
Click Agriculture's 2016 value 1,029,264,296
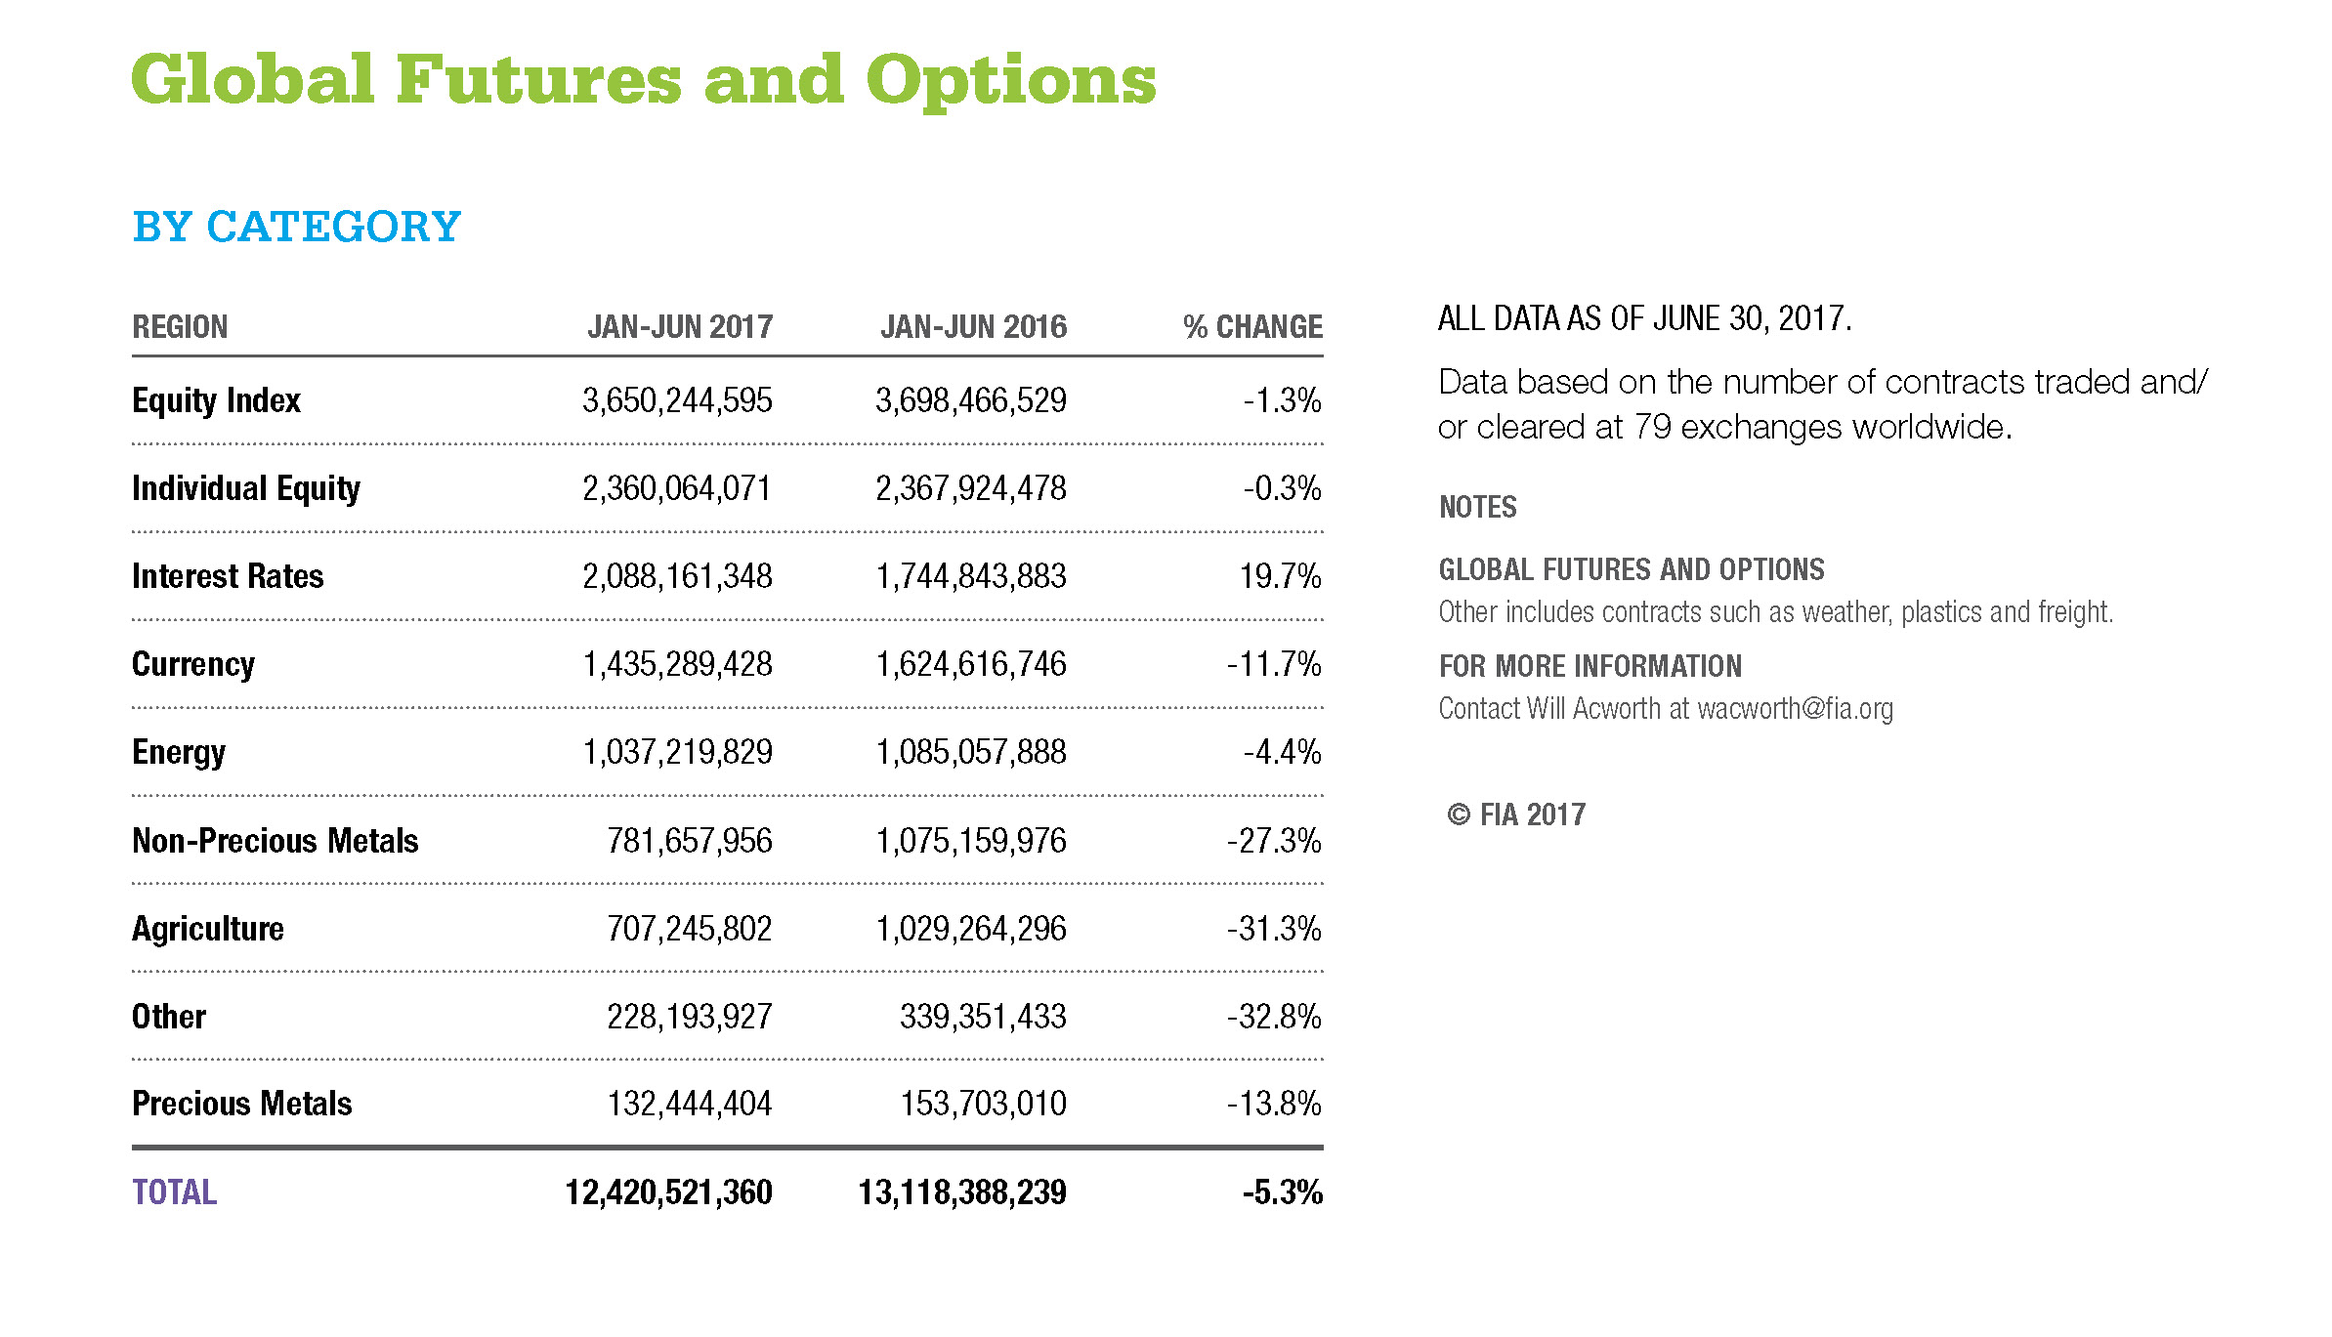tap(970, 929)
